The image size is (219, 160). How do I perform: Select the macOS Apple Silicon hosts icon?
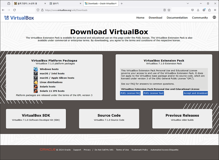(x=36, y=78)
